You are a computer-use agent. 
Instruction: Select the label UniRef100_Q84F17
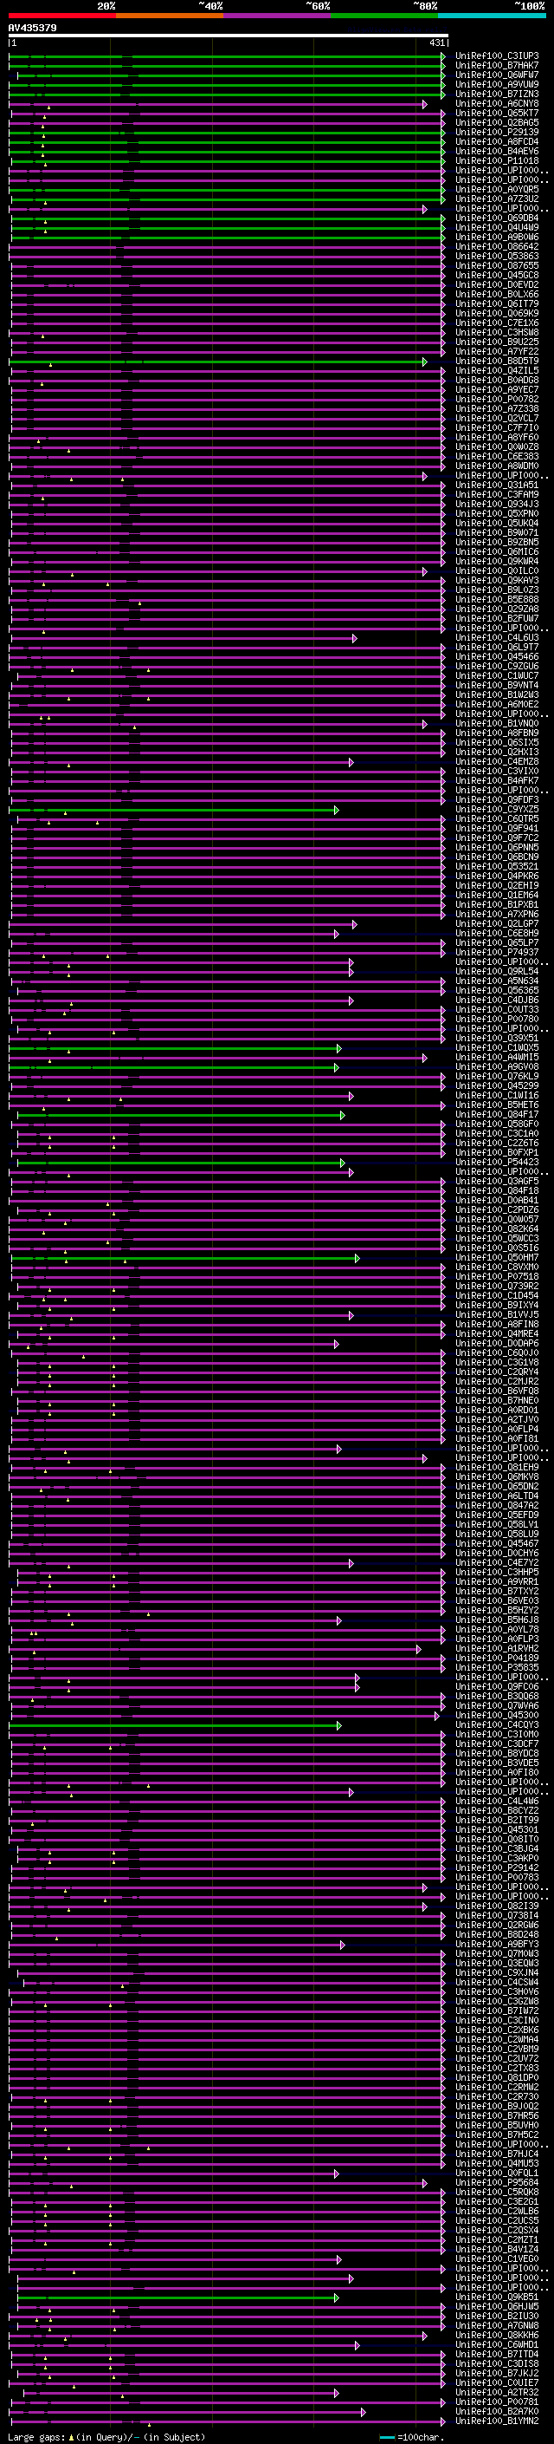pos(496,1115)
